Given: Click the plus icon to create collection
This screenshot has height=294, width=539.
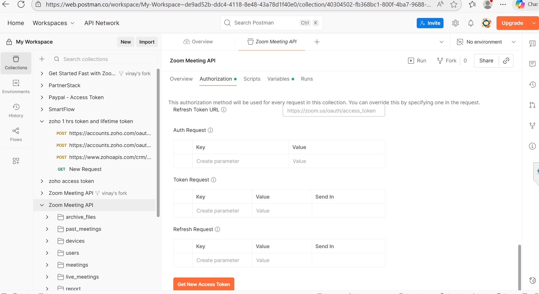Looking at the screenshot, I should [x=42, y=59].
